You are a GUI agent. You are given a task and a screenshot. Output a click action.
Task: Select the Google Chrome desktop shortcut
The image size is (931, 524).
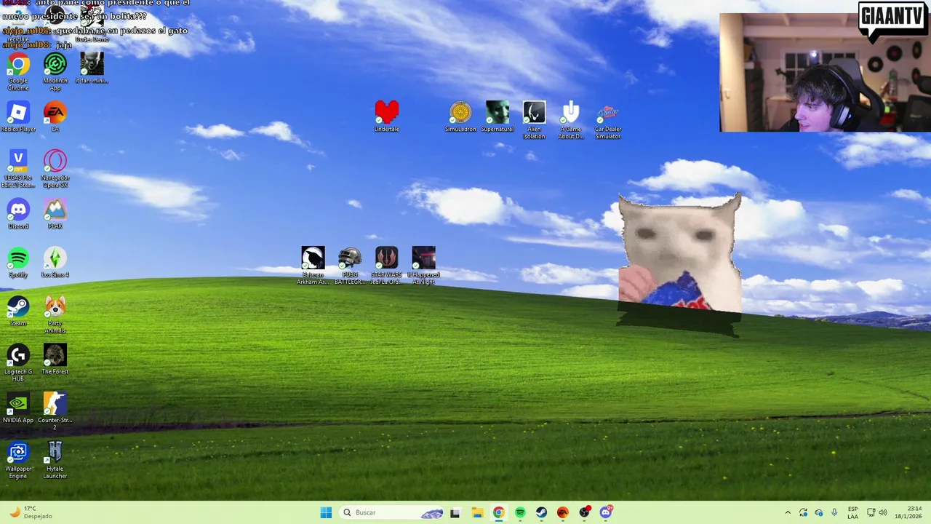click(18, 71)
